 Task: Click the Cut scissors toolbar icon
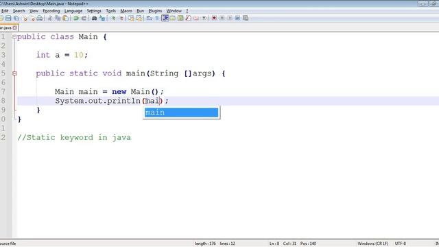(x=50, y=19)
